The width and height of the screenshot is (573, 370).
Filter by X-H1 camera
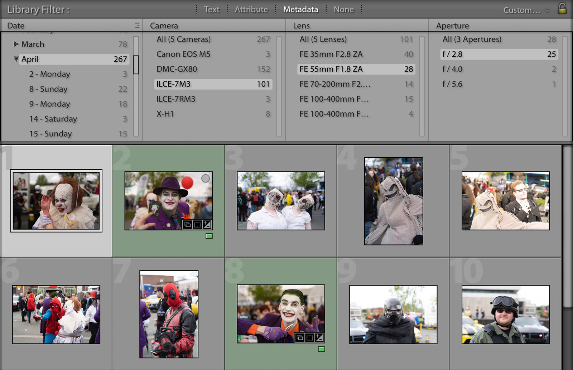pyautogui.click(x=213, y=114)
